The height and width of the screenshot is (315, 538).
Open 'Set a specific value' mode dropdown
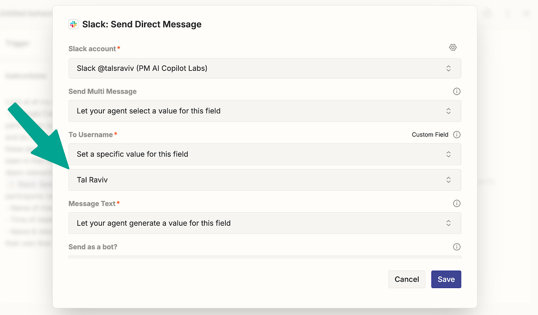click(265, 154)
